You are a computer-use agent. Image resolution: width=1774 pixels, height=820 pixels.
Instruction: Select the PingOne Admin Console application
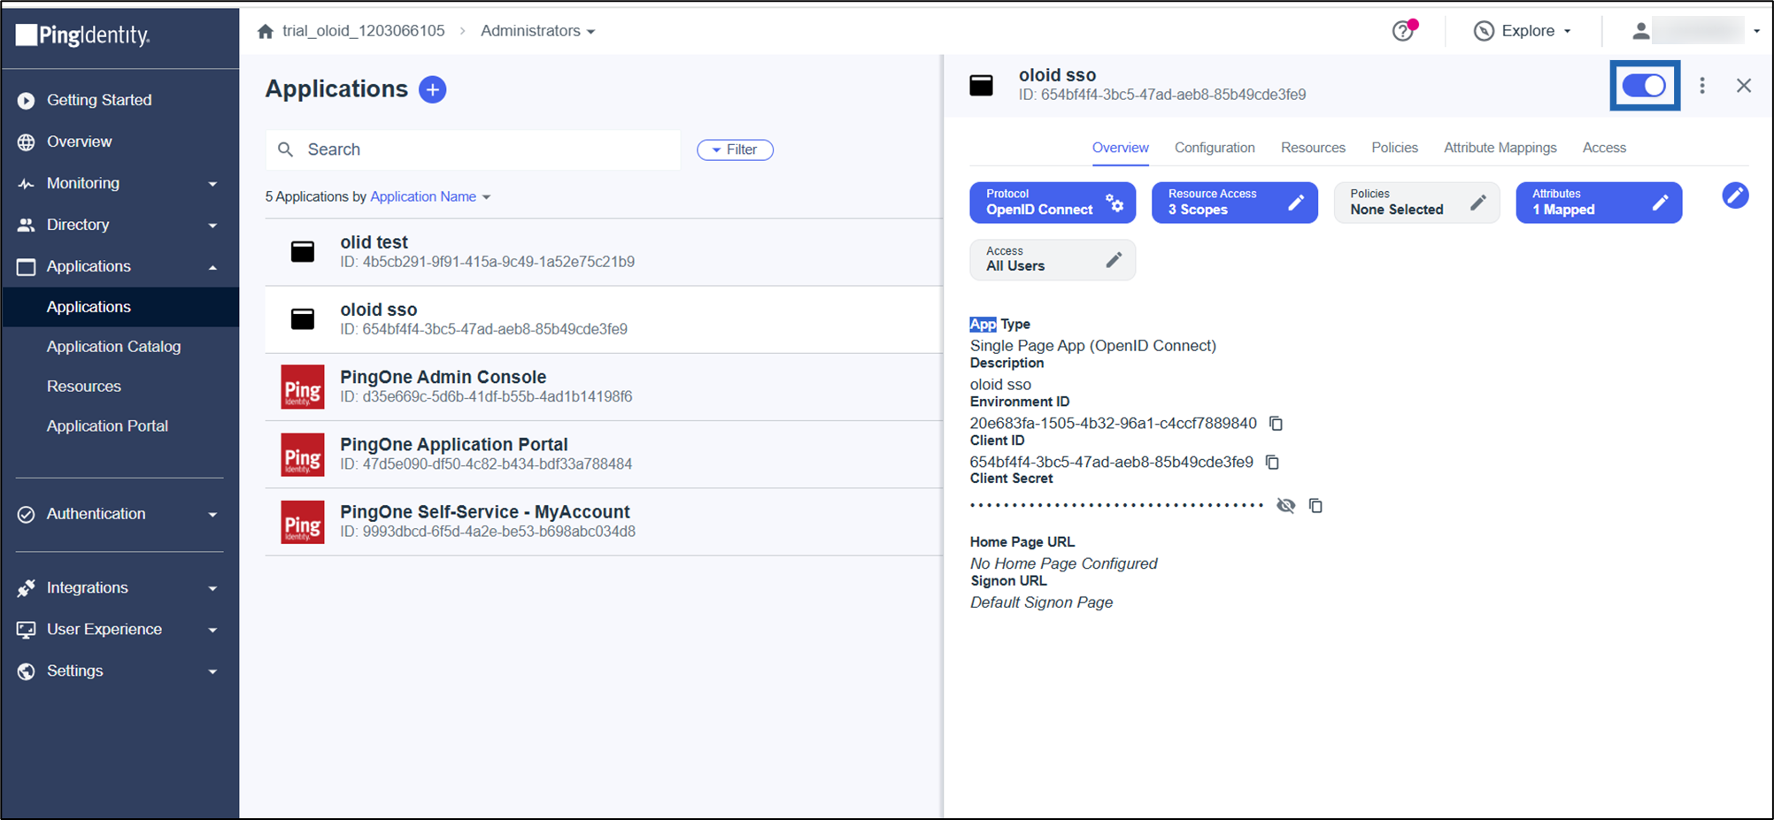604,387
